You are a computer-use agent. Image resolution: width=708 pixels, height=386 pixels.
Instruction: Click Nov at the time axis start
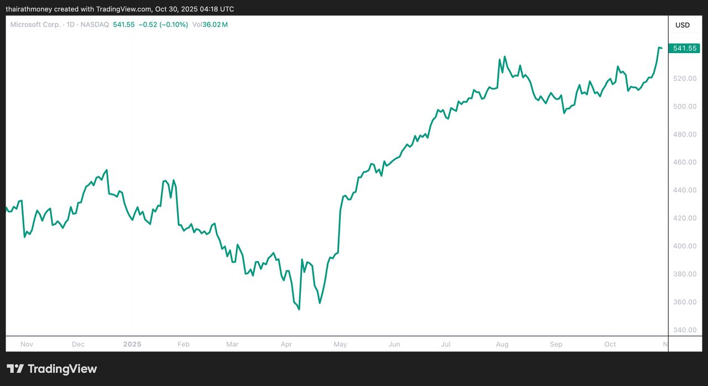point(27,344)
